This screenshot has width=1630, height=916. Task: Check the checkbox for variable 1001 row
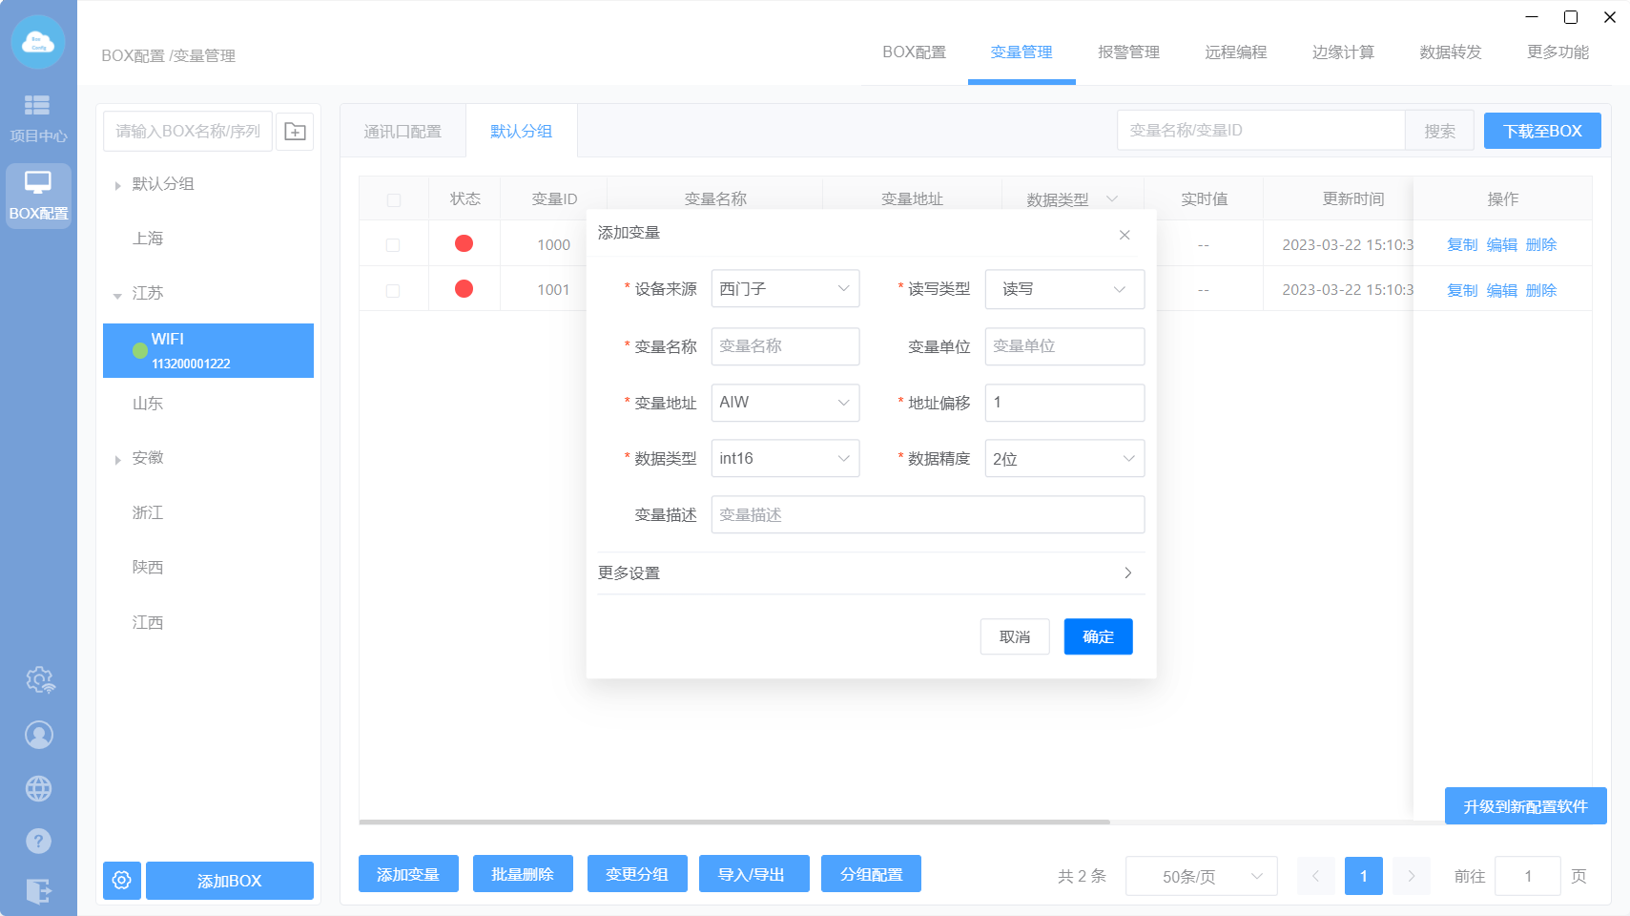(393, 291)
